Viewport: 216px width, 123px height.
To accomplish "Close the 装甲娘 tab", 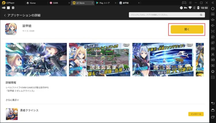I will 139,3.
